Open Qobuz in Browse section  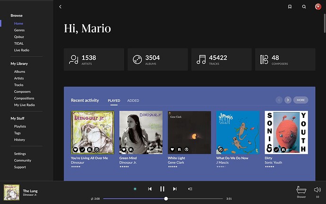[x=19, y=37]
